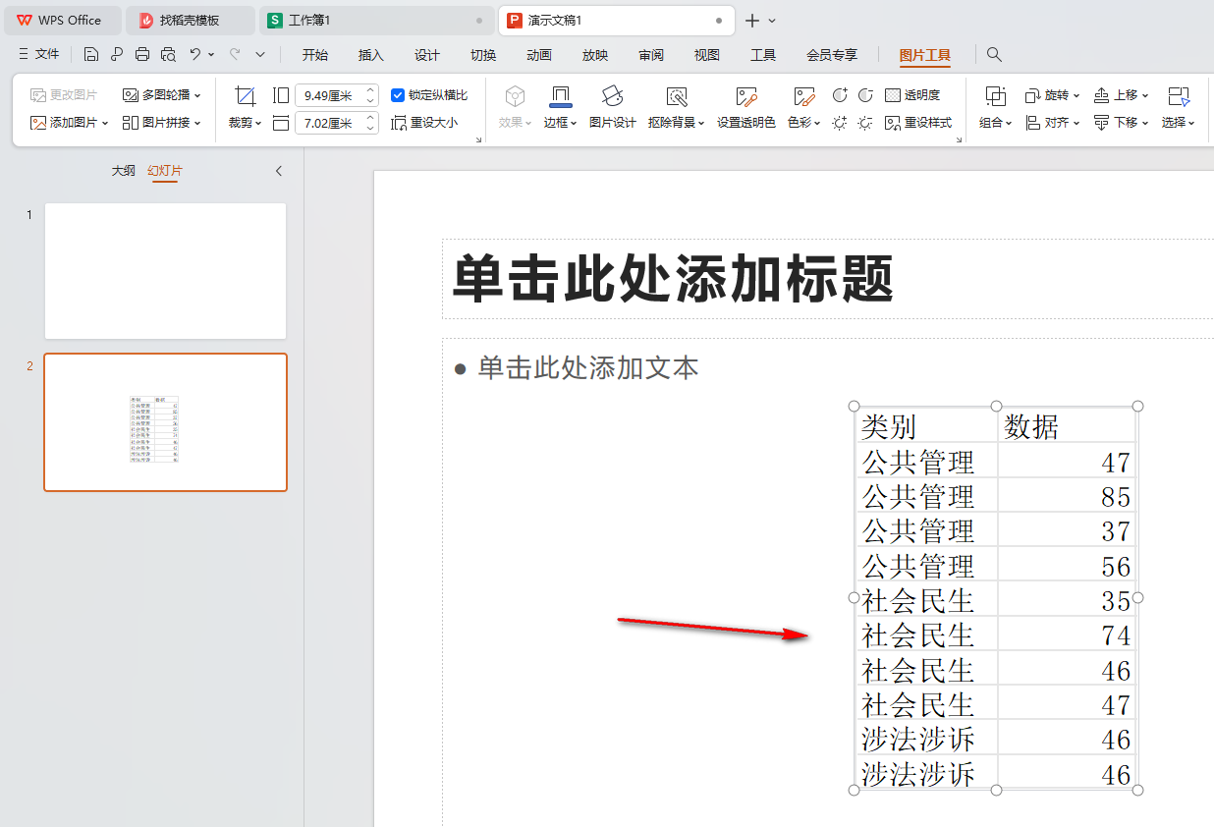Click the redo arrow icon

(235, 55)
